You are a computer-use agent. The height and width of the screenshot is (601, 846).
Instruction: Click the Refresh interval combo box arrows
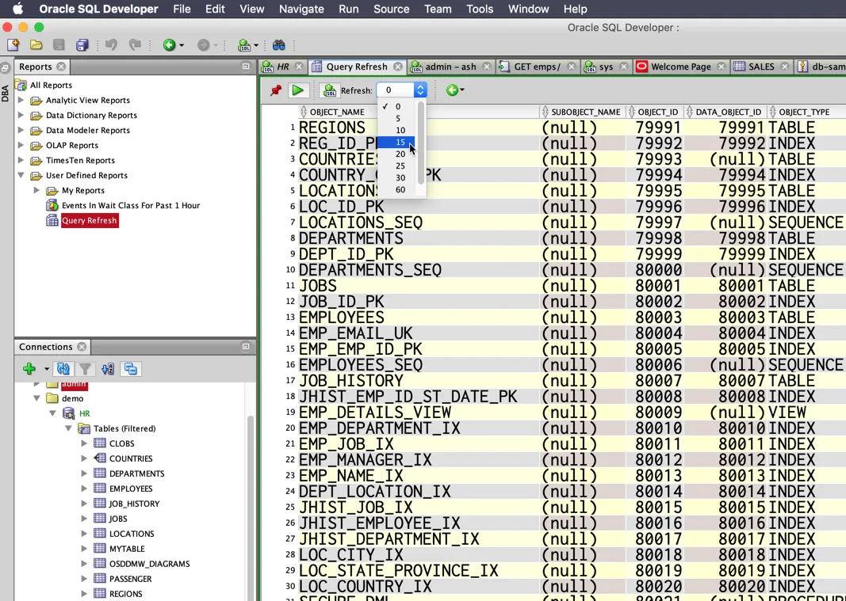[x=419, y=90]
